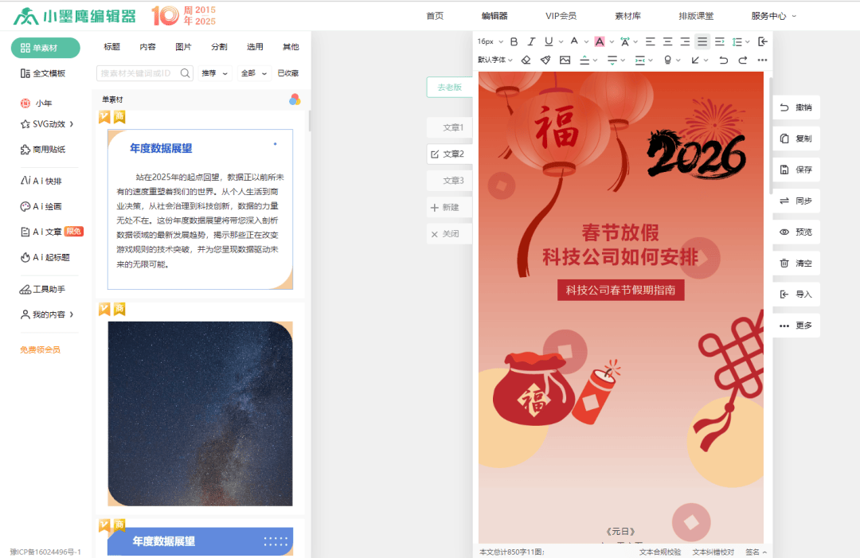
Task: Redo the last action in toolbar
Action: click(743, 60)
